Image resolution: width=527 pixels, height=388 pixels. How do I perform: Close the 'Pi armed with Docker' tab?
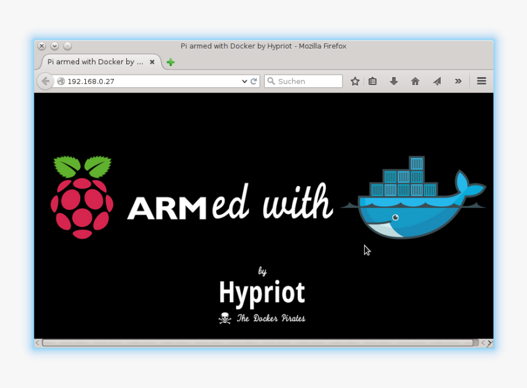[152, 62]
